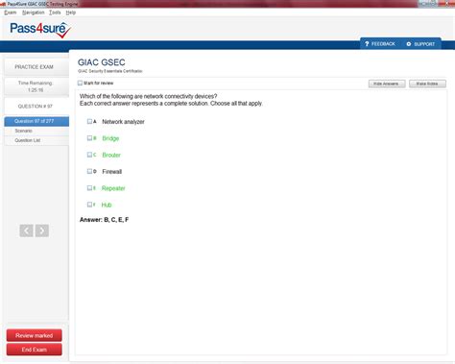Open the Tools menu
The image size is (455, 364).
point(55,12)
